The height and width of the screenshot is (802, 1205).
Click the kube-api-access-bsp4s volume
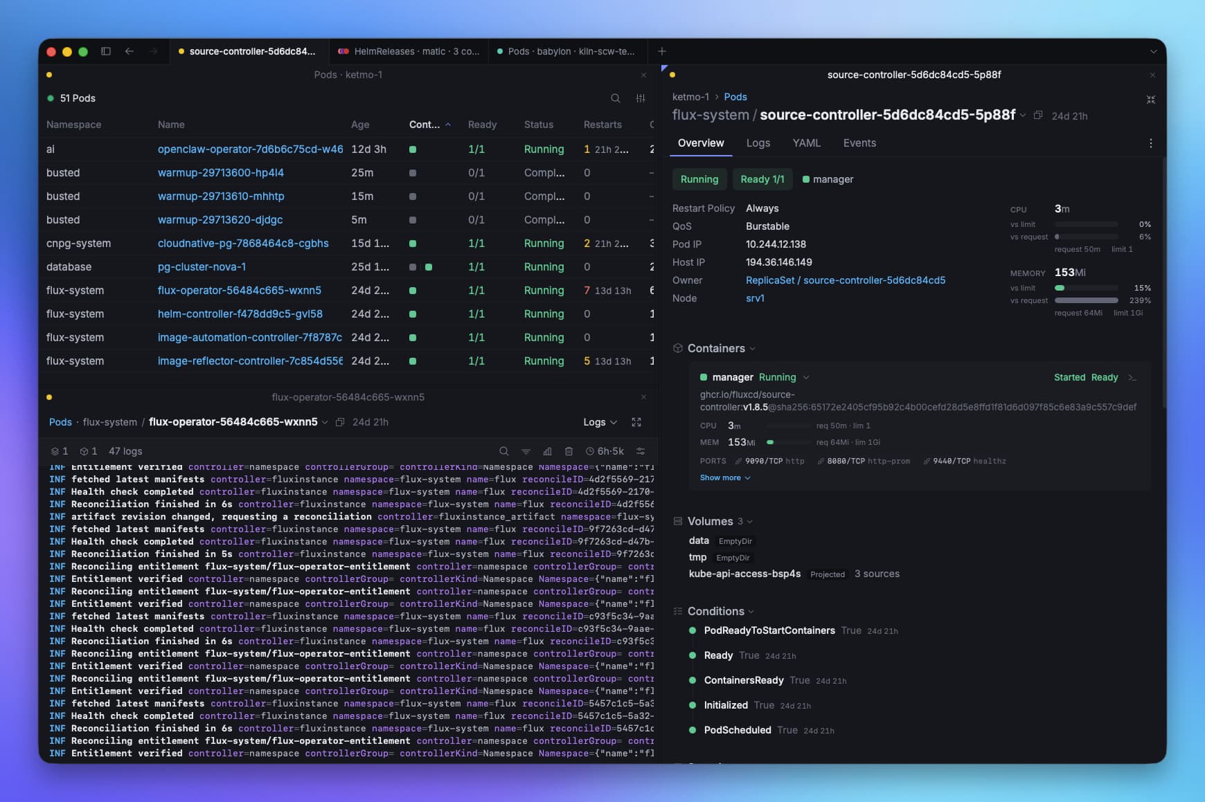coord(744,574)
